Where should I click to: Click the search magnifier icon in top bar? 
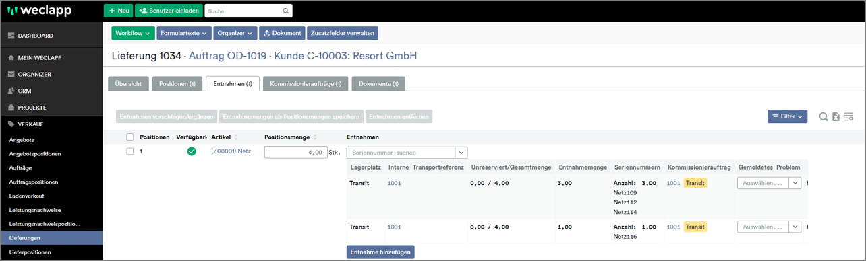tap(286, 11)
